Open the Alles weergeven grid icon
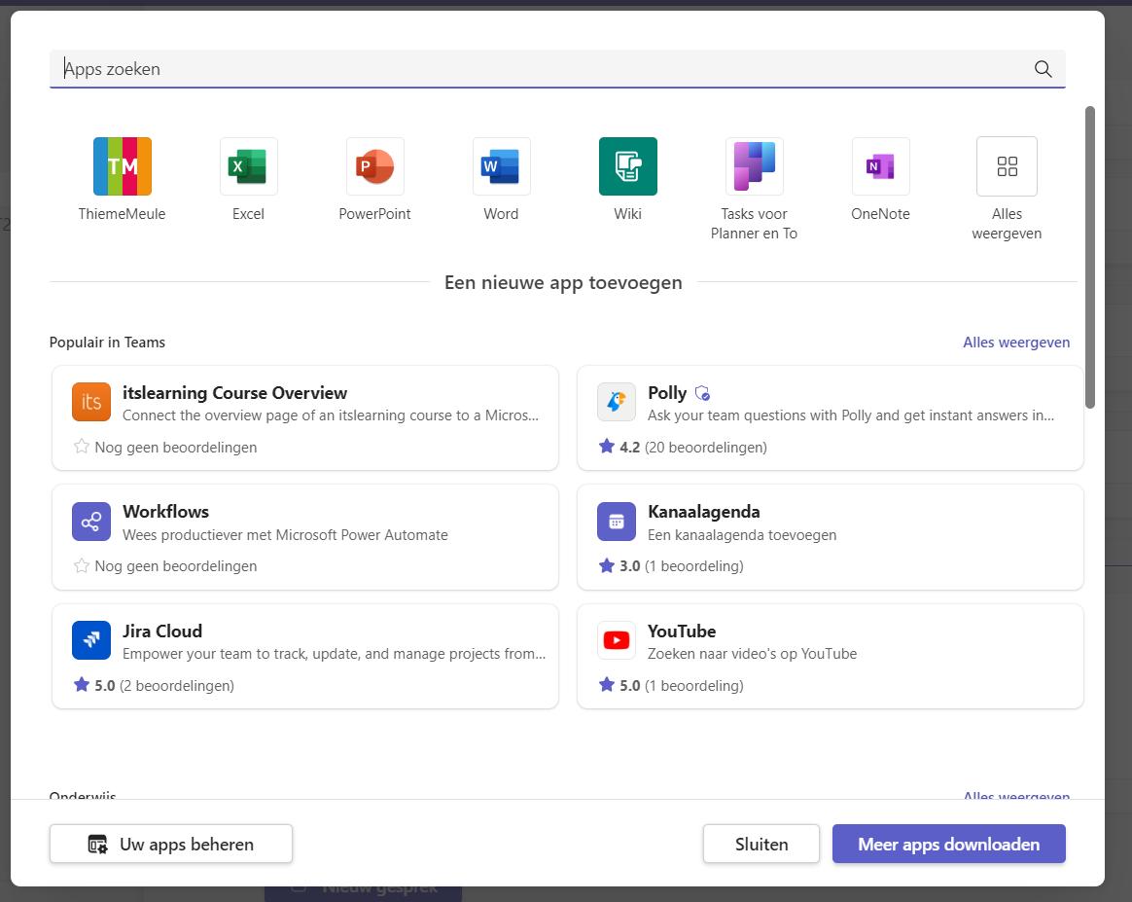The image size is (1132, 902). click(1008, 166)
